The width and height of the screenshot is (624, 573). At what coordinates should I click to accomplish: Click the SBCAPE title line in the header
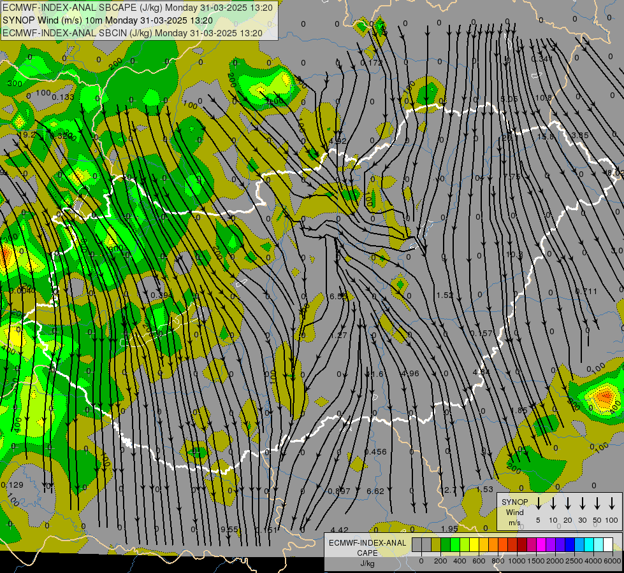138,8
